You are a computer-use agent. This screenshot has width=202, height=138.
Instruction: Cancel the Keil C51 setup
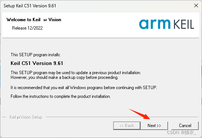pos(185,126)
